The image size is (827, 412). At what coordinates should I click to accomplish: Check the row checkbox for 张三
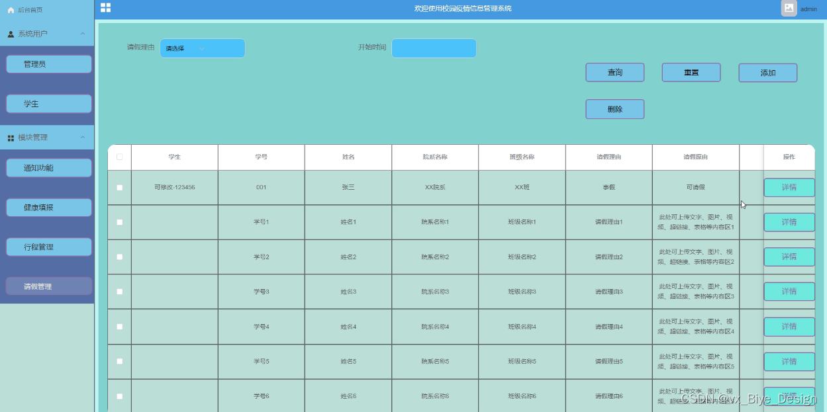(x=120, y=188)
